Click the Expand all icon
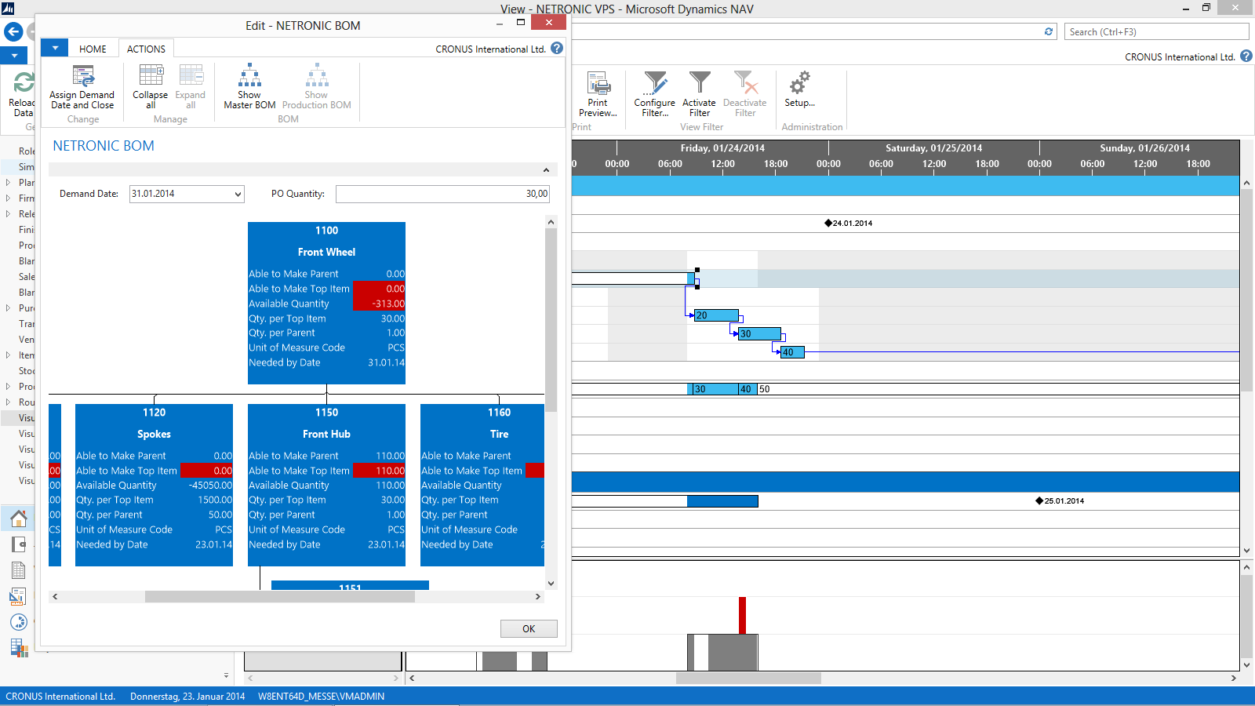1255x706 pixels. point(191,75)
